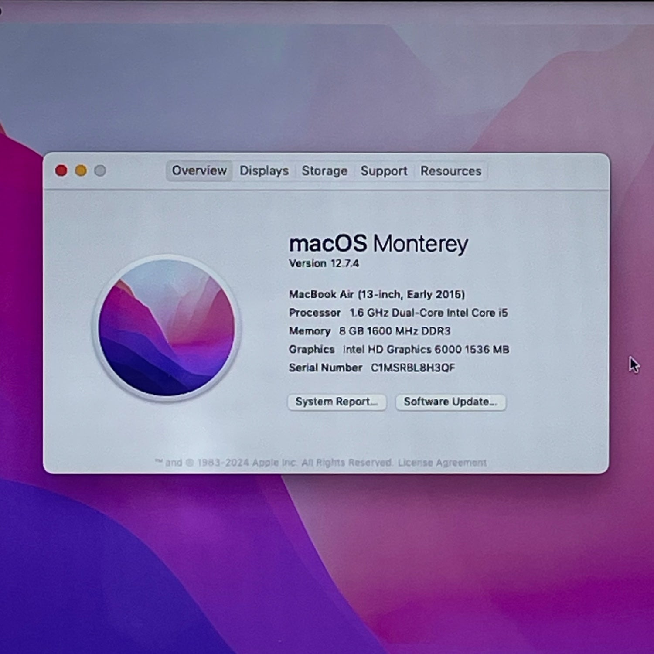The image size is (654, 654).
Task: Open the License Agreement link
Action: (442, 463)
